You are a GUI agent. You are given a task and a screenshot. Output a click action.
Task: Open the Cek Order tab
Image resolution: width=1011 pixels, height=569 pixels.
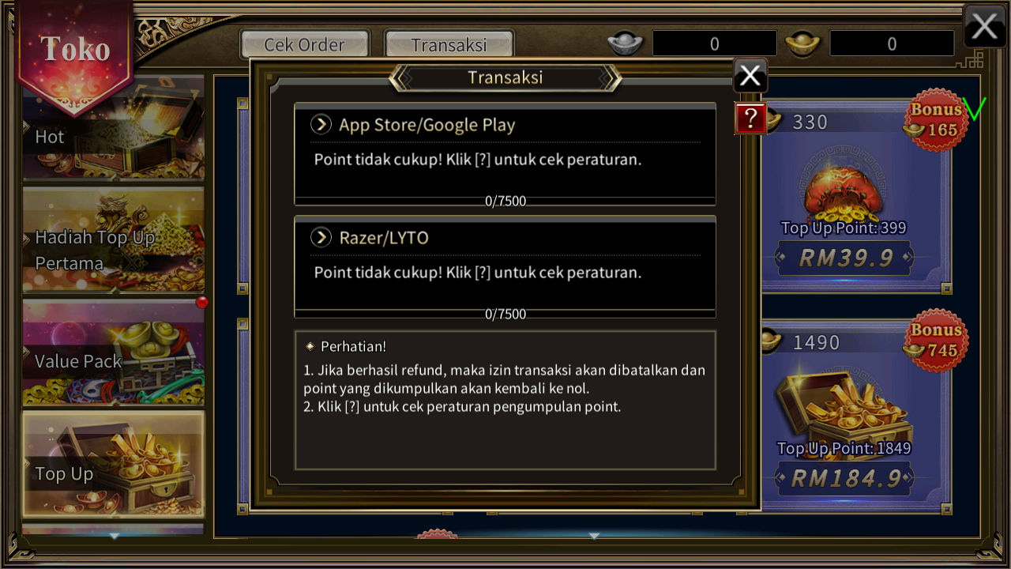coord(304,45)
